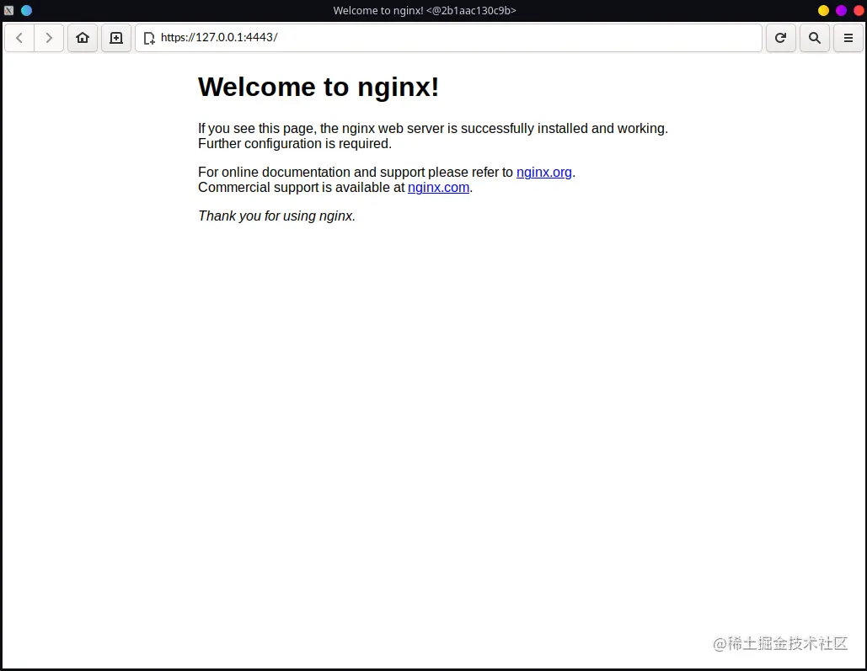867x671 pixels.
Task: Select the blue app icon in the titlebar
Action: tap(26, 10)
